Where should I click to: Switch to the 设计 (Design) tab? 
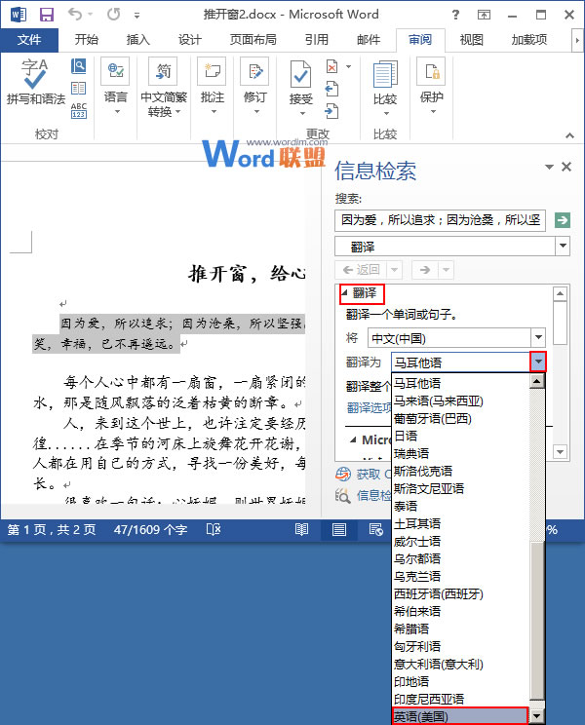pyautogui.click(x=189, y=40)
